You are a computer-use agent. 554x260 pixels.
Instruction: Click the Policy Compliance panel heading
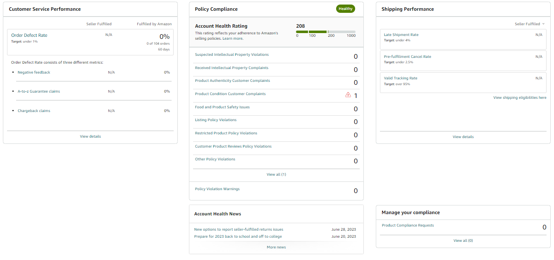tap(216, 9)
